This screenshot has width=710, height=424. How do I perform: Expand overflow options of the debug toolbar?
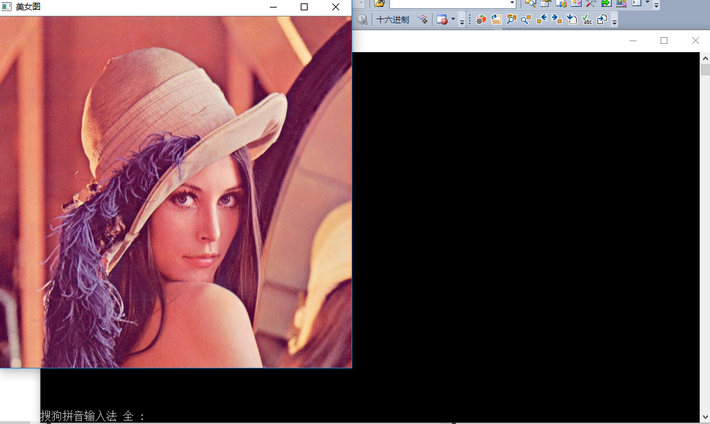pyautogui.click(x=462, y=21)
